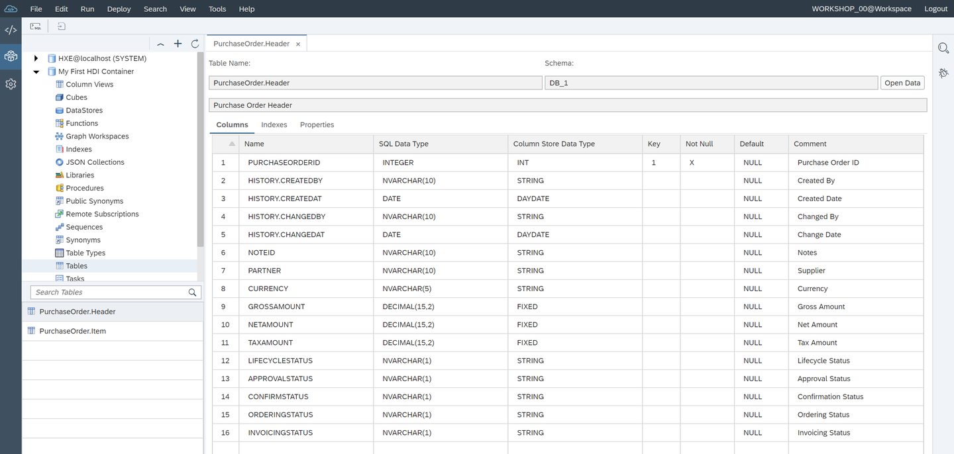954x454 pixels.
Task: Click the Confirmation Status comment cell
Action: pyautogui.click(x=856, y=396)
